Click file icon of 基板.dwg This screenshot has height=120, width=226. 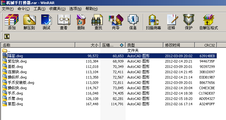click(x=5, y=67)
